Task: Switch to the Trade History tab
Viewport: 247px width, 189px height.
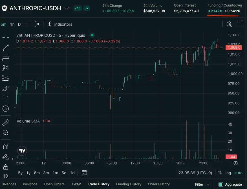Action: tap(99, 184)
